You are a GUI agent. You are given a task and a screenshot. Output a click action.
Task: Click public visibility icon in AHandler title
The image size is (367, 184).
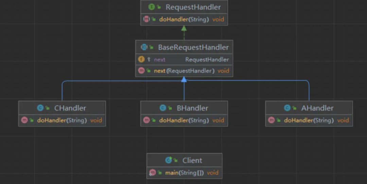click(x=294, y=108)
